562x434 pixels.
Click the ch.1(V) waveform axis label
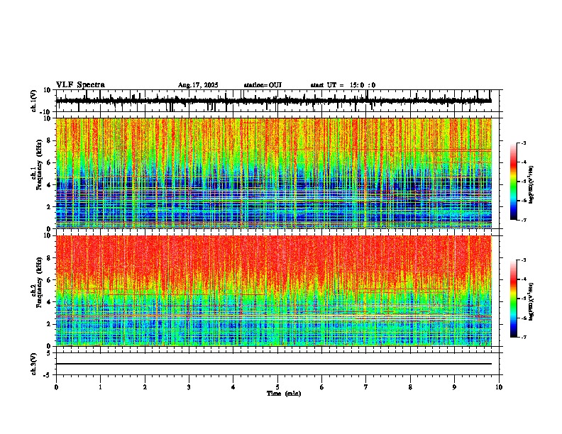[x=34, y=101]
